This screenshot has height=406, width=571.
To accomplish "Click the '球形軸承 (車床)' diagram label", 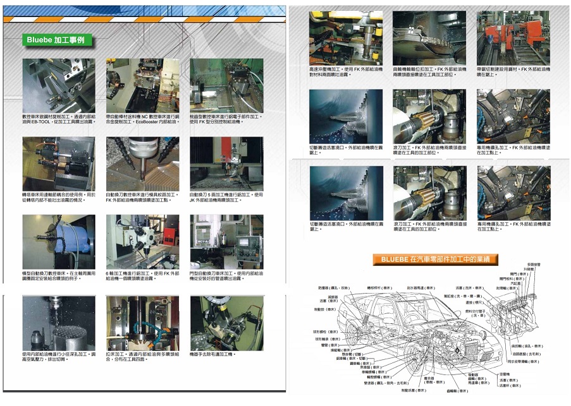I will [x=328, y=339].
